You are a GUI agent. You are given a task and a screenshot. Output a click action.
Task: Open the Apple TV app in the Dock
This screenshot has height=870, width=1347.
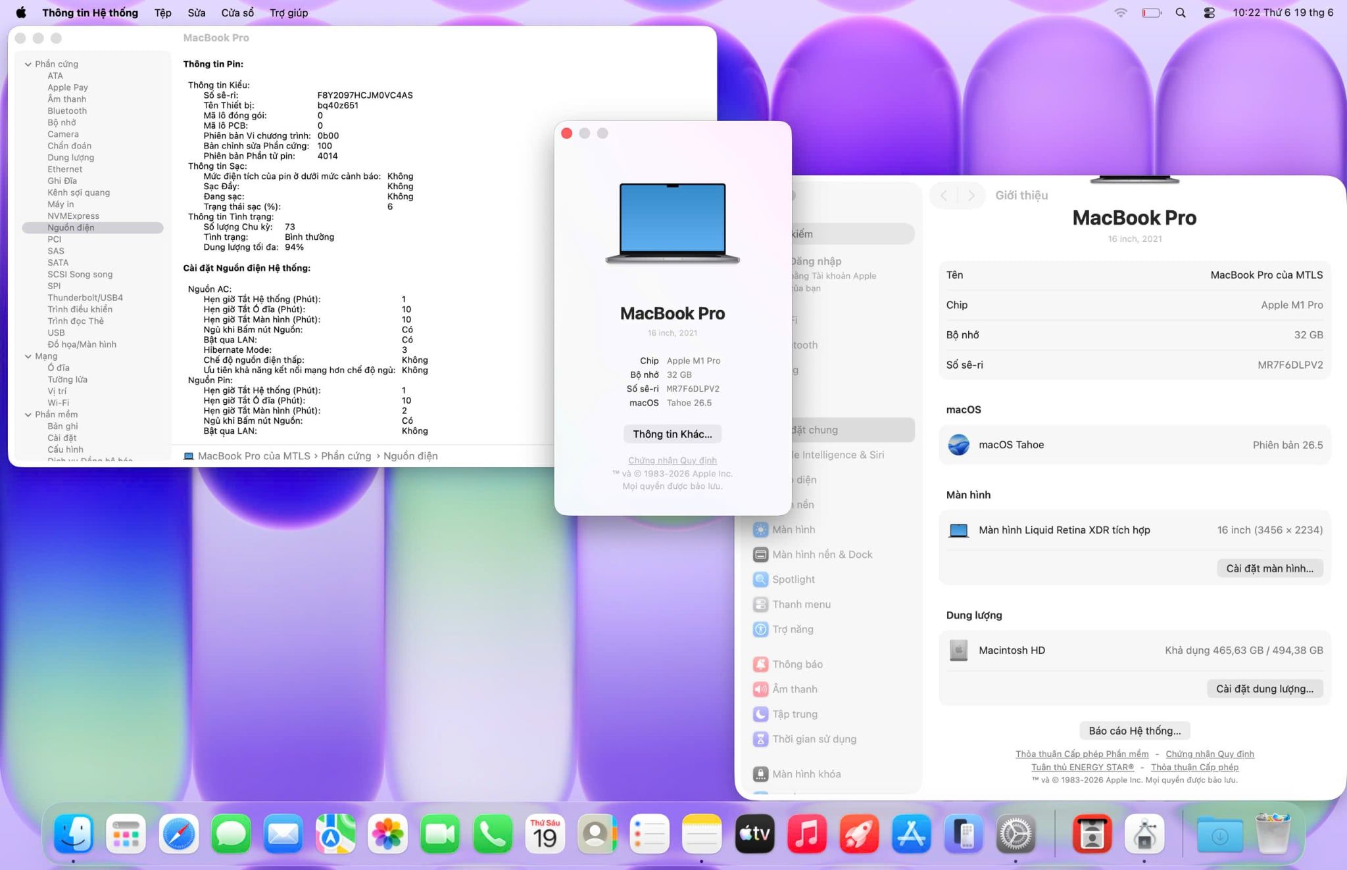(x=754, y=834)
